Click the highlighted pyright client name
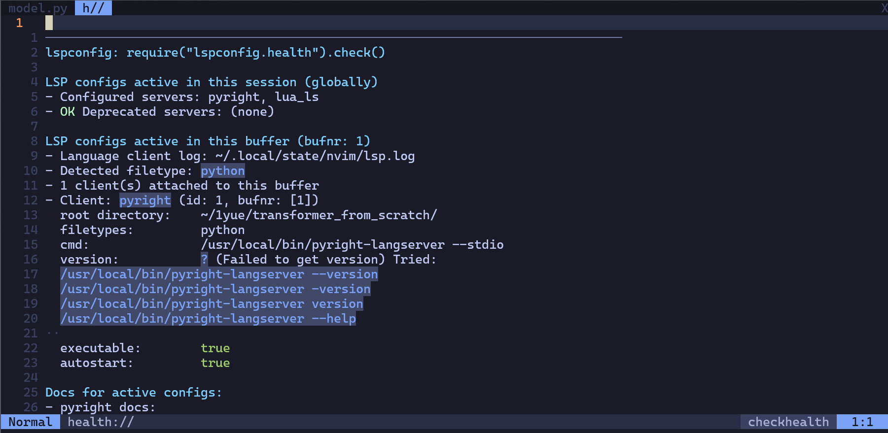 [145, 200]
